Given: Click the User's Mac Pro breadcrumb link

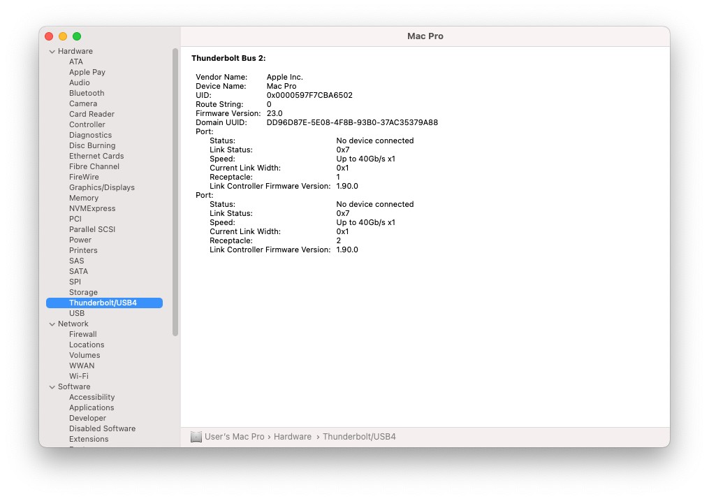Looking at the screenshot, I should point(234,436).
